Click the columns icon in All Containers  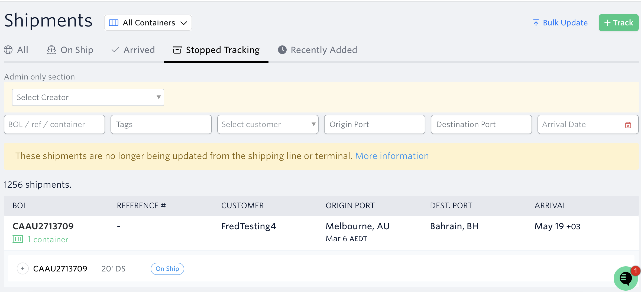(x=114, y=23)
